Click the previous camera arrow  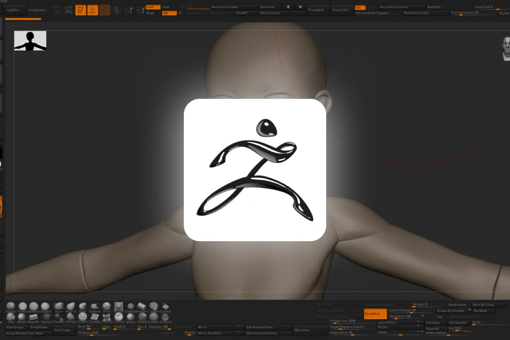288,7
